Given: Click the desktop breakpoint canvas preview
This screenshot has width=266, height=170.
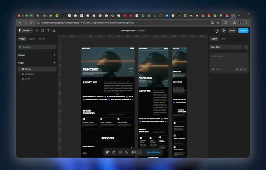Looking at the screenshot, I should [108, 102].
